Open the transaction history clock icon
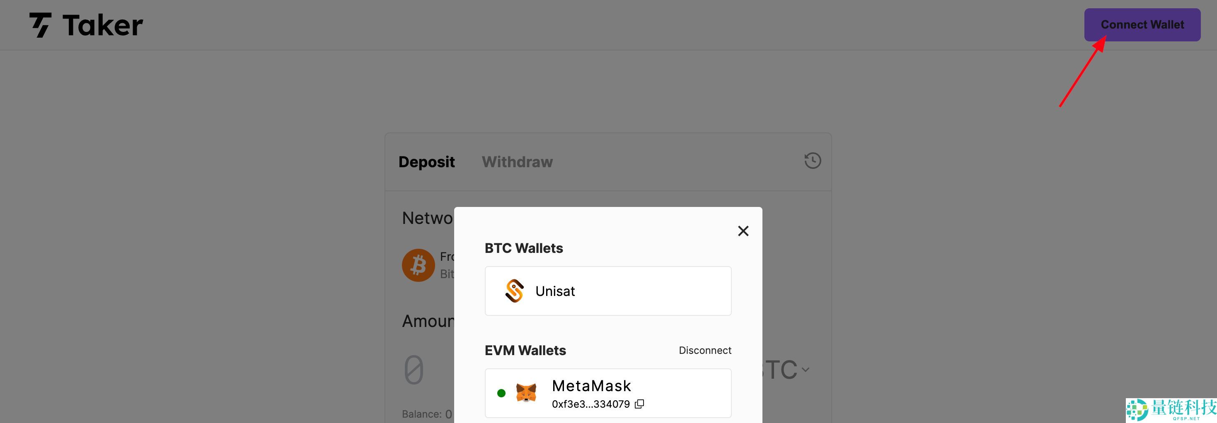 tap(813, 161)
